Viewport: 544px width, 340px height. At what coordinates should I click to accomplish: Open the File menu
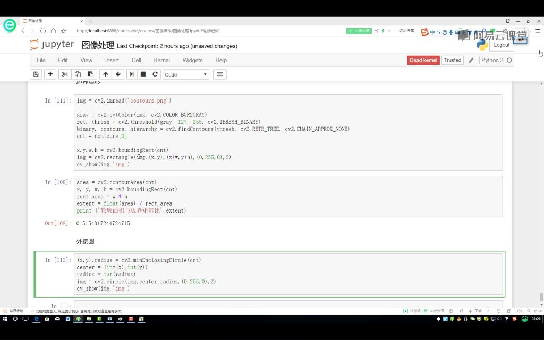(x=41, y=60)
